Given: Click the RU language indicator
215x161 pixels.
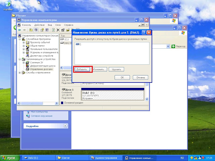Looking at the screenshot, I should pyautogui.click(x=182, y=158).
